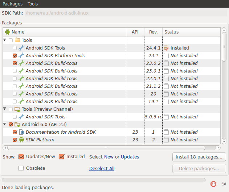Sort by the Status column header
The width and height of the screenshot is (229, 192).
(x=192, y=32)
